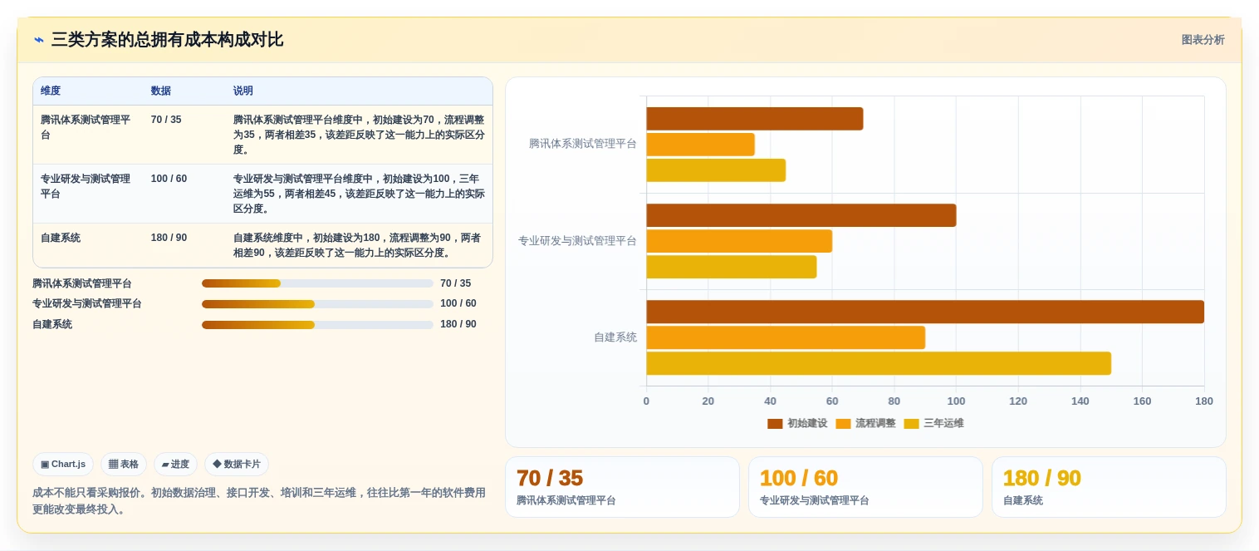Viewport: 1259px width, 551px height.
Task: Click table cell 100 / 60
Action: (169, 179)
